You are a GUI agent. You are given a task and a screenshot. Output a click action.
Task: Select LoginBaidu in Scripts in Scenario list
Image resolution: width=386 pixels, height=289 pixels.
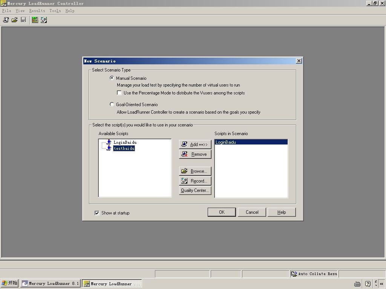[251, 142]
